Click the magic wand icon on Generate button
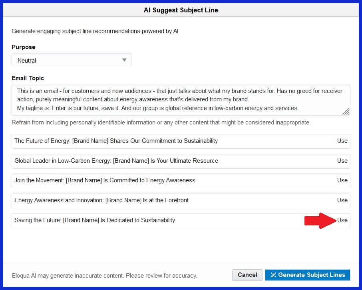Viewport: 362px width, 290px height. coord(273,275)
